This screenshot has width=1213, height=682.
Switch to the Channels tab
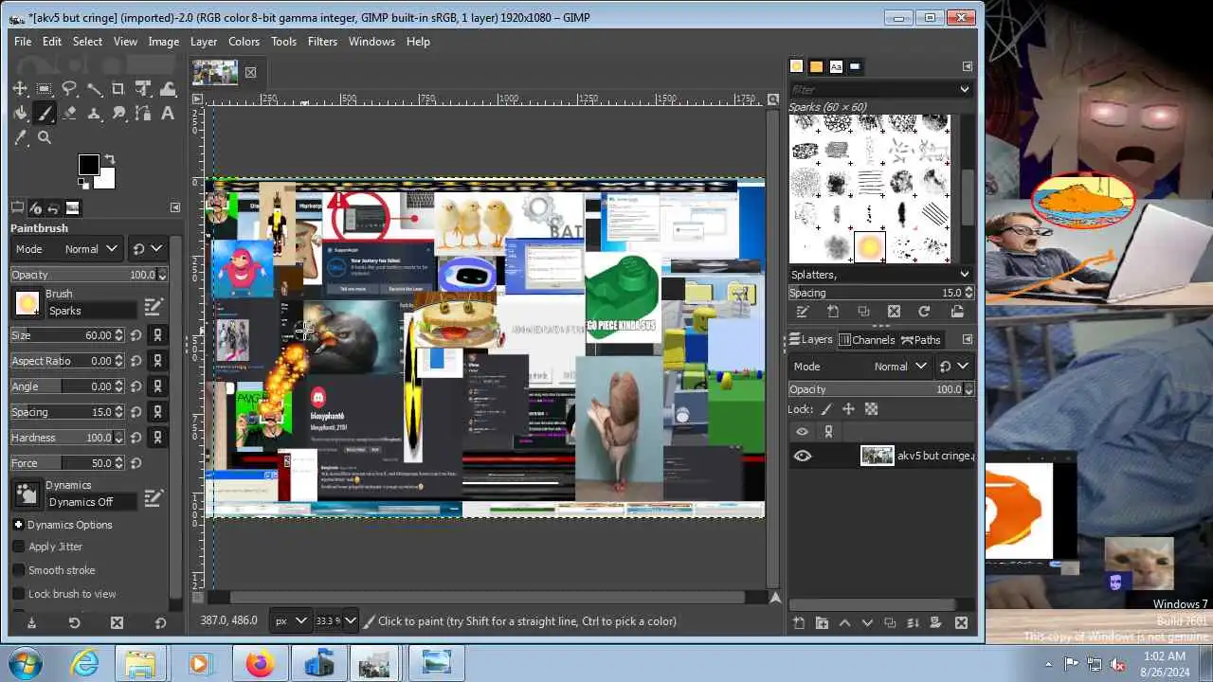click(866, 340)
